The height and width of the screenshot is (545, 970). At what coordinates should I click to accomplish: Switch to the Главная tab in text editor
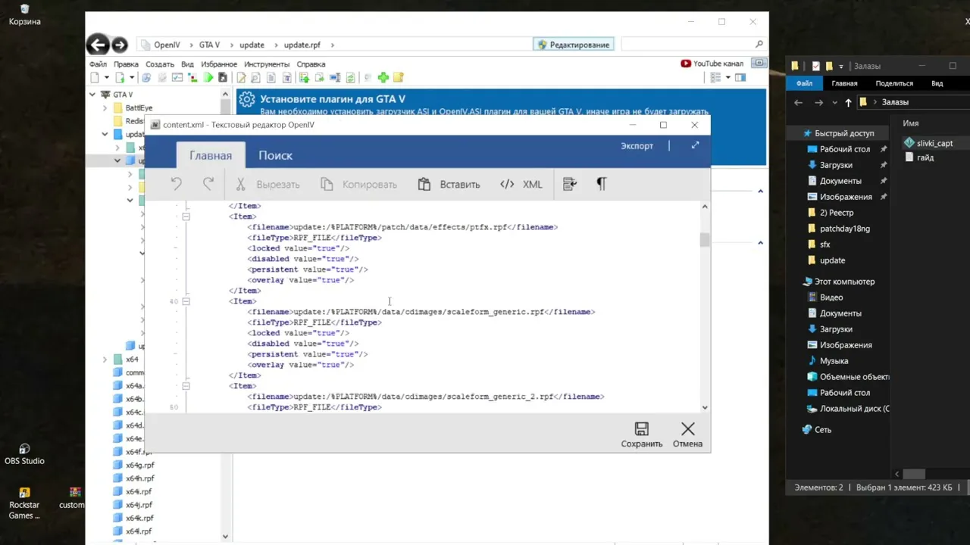pos(211,155)
